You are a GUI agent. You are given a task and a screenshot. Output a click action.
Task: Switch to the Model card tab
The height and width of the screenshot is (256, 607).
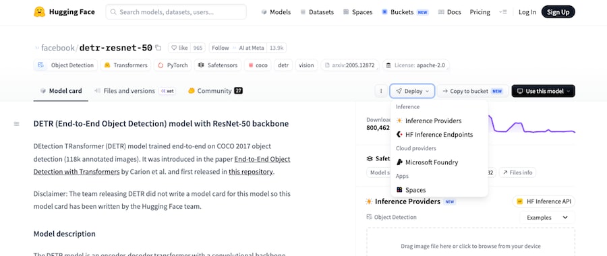click(x=61, y=91)
